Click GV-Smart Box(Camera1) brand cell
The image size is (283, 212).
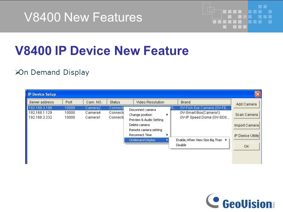click(x=200, y=113)
